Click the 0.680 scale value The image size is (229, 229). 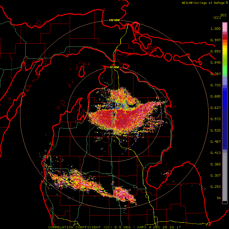tap(216, 96)
